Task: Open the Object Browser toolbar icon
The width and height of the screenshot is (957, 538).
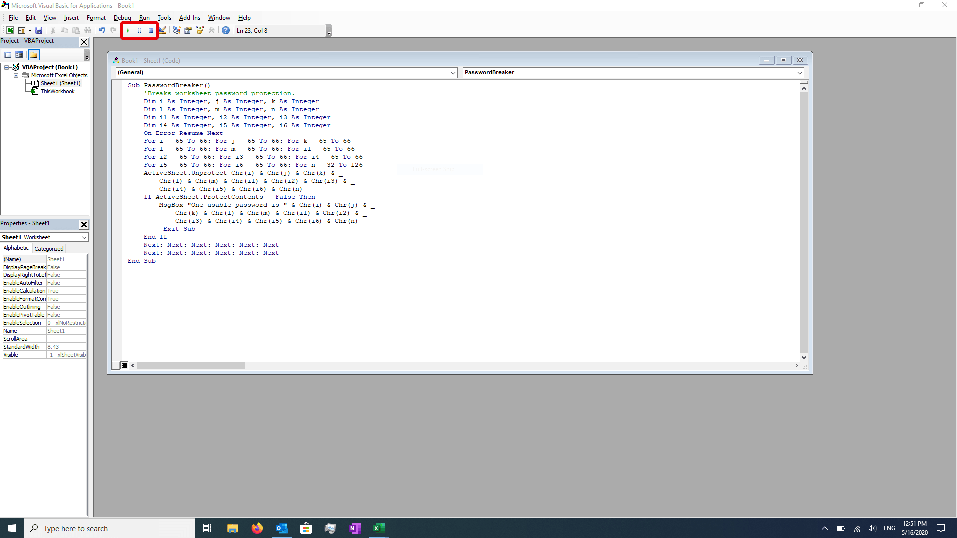Action: click(x=200, y=31)
